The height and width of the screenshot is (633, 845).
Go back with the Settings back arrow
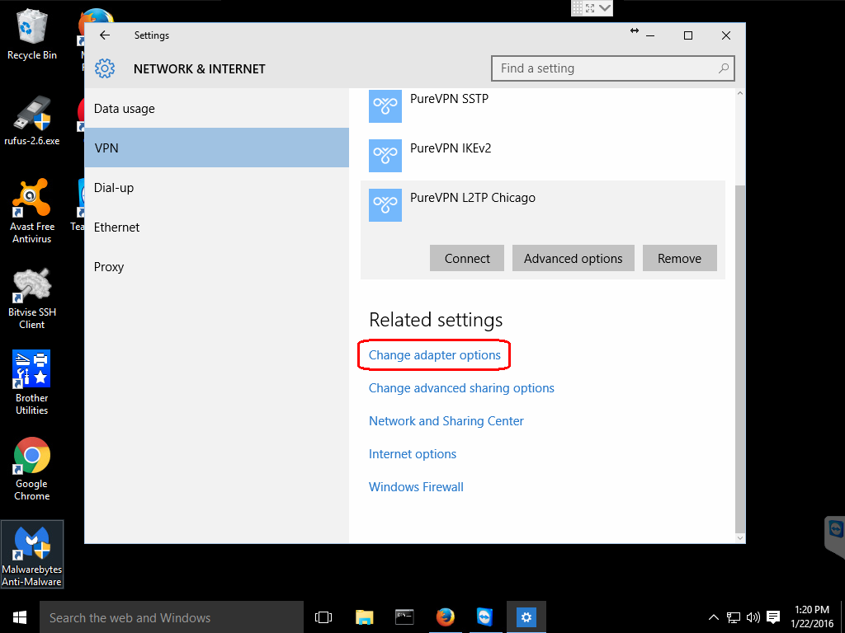point(105,35)
